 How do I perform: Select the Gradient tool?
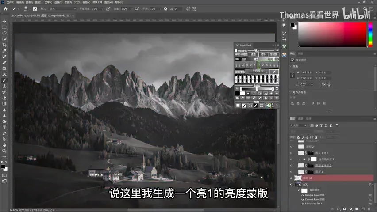(x=4, y=104)
